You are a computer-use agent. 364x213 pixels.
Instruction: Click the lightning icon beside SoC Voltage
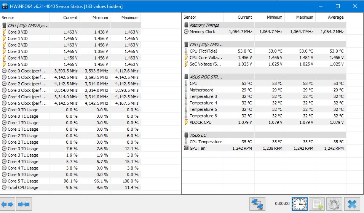coord(186,64)
